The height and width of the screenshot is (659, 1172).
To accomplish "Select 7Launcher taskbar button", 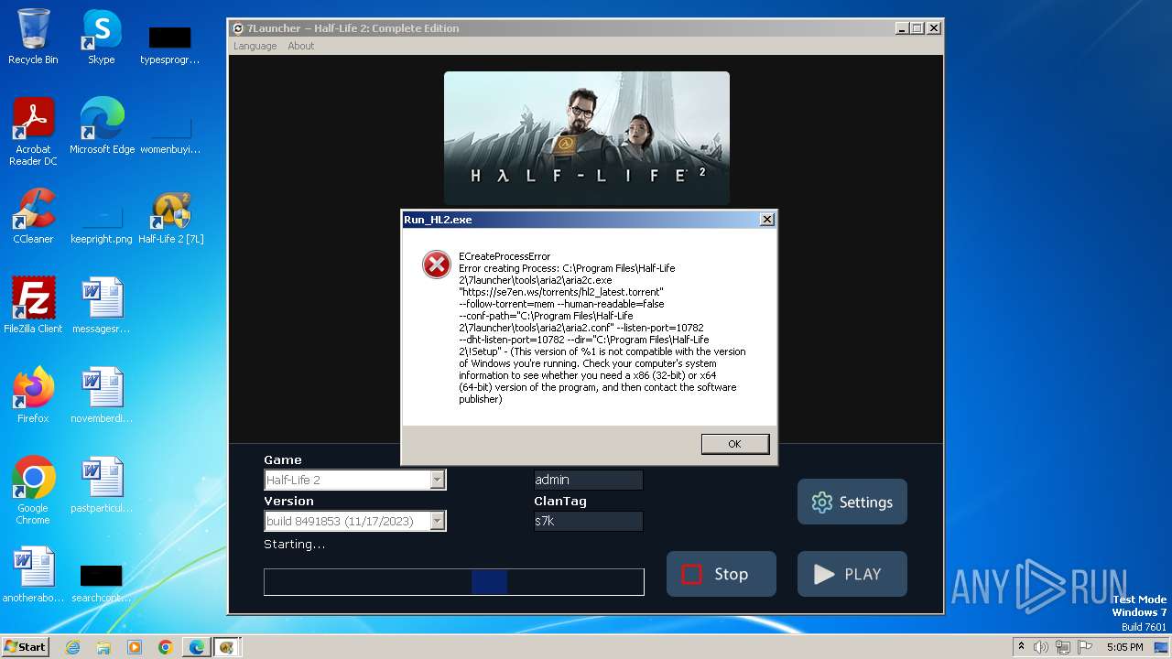I will (227, 647).
